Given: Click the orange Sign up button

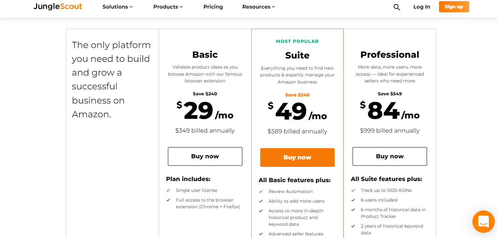Looking at the screenshot, I should (x=454, y=7).
